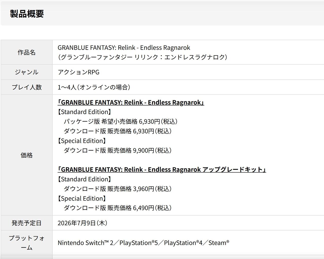324x259 pixels.
Task: Click the katakana title グランブルーファンタジー リリンク line
Action: (x=142, y=57)
